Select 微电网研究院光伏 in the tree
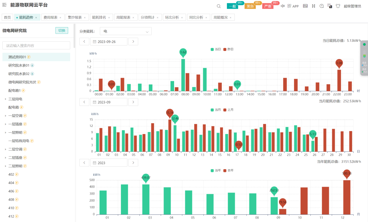 [36, 82]
